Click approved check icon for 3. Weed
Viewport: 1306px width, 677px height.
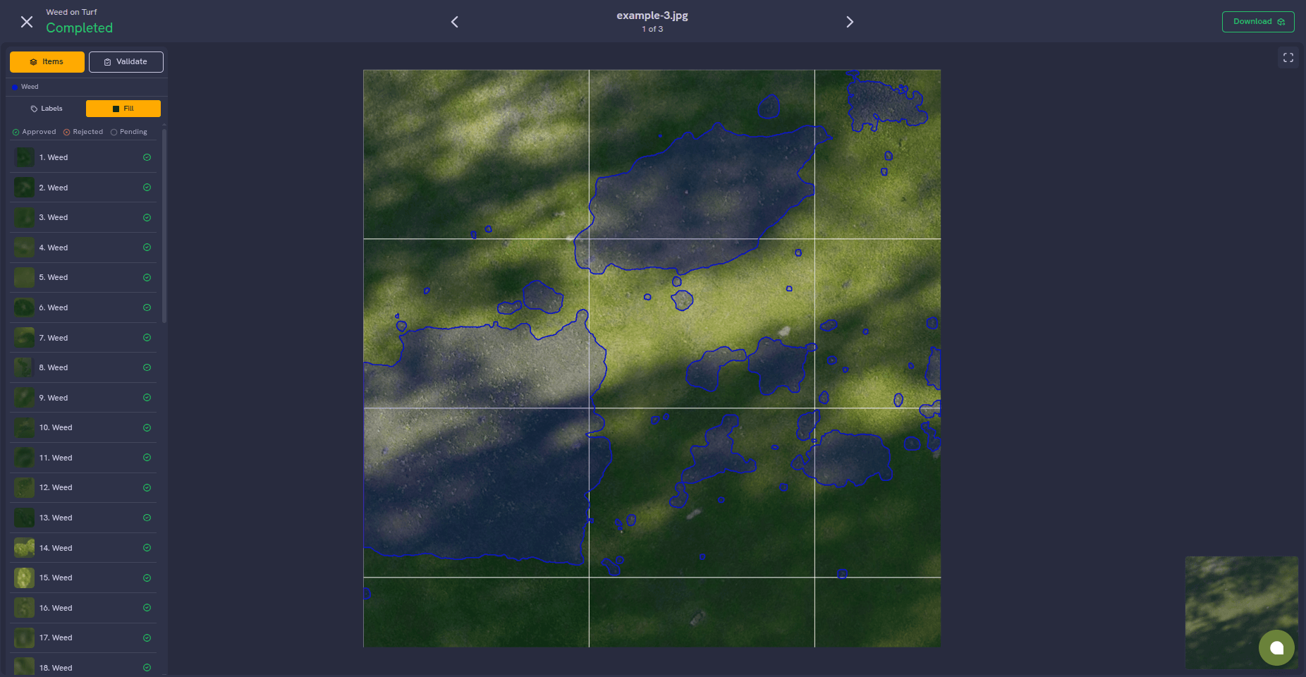[x=147, y=217]
